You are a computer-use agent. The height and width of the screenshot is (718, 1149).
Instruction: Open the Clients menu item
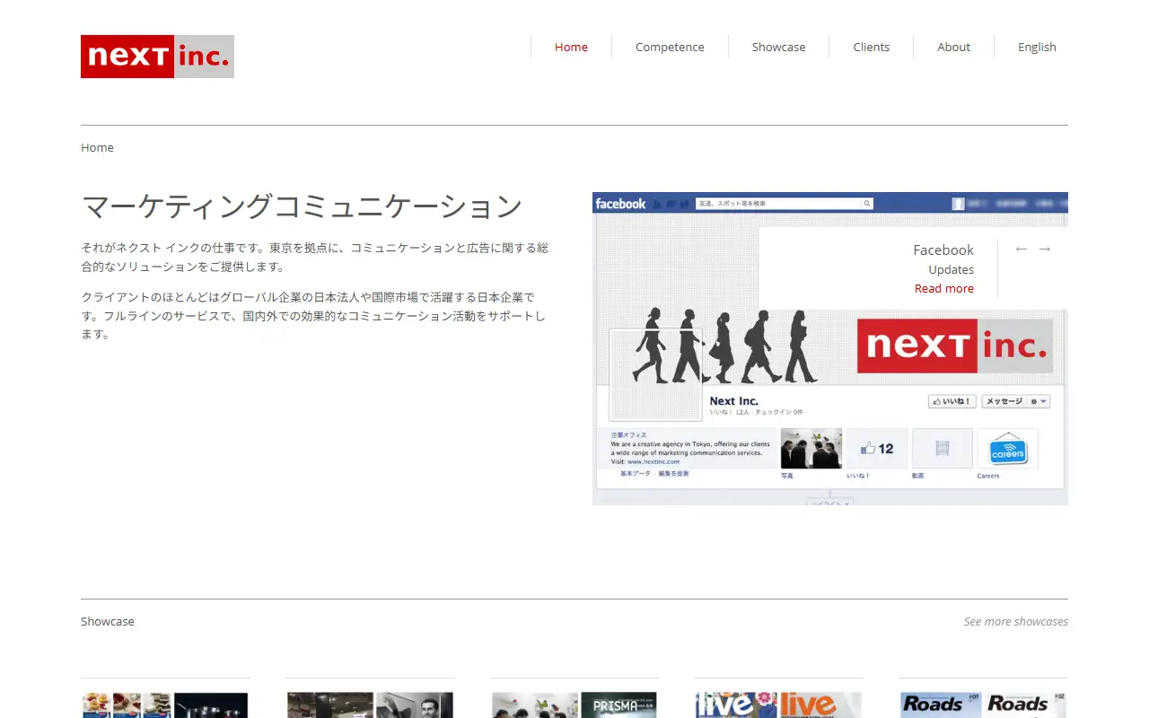point(871,47)
